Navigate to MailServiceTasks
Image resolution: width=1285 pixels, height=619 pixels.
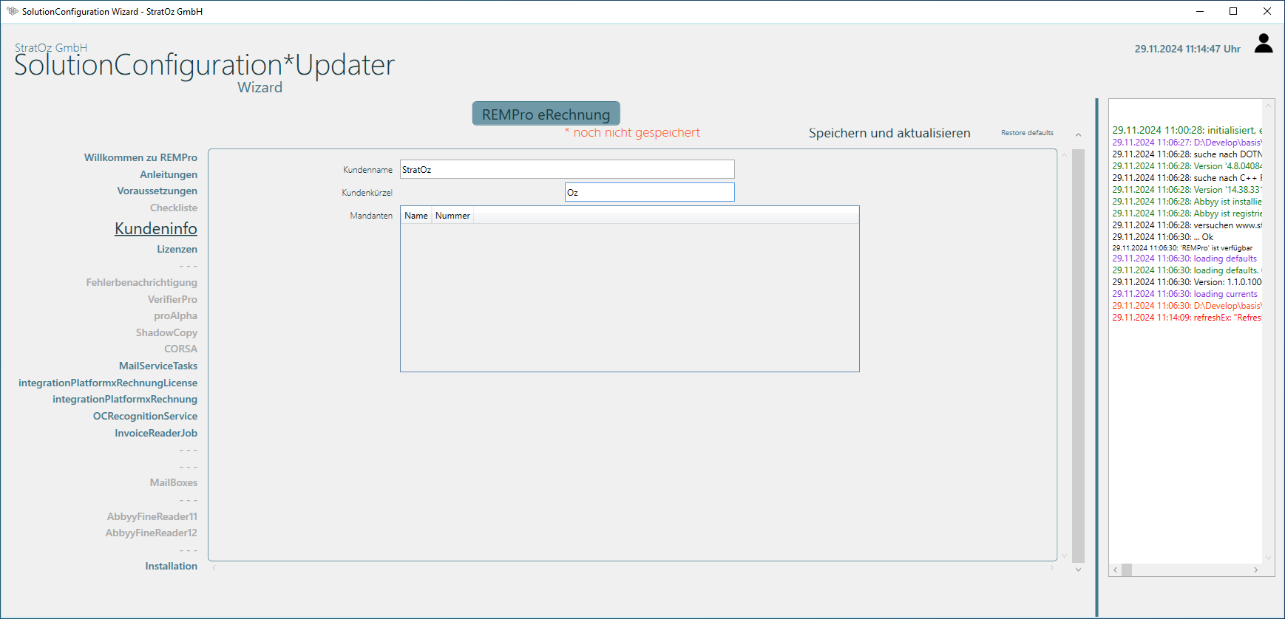click(x=158, y=366)
